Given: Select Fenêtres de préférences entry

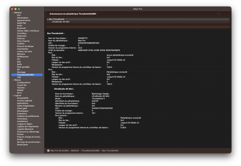Looking at the screenshot, I should pos(28,116).
